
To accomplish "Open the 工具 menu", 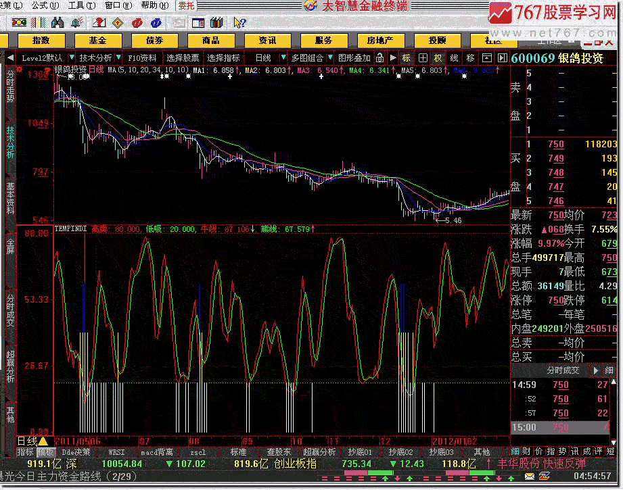I will pyautogui.click(x=82, y=5).
